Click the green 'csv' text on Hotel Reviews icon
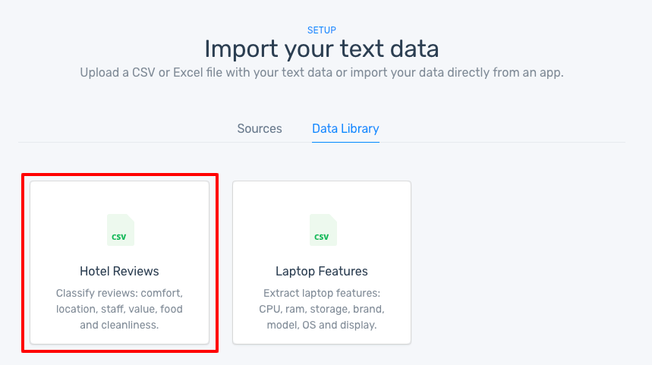Screen dimensions: 652x365 pyautogui.click(x=119, y=237)
